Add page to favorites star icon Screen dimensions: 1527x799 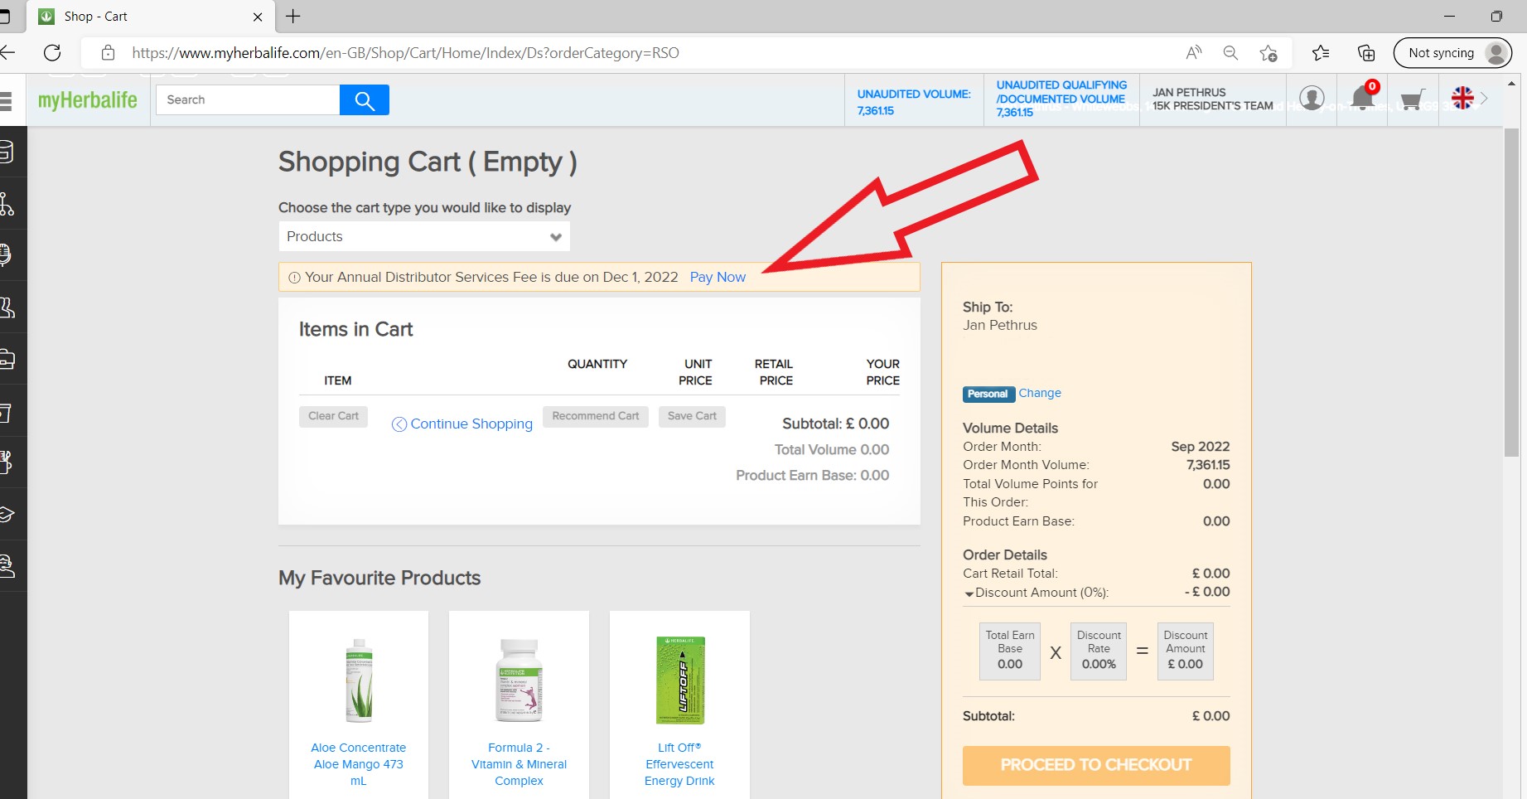(x=1268, y=53)
